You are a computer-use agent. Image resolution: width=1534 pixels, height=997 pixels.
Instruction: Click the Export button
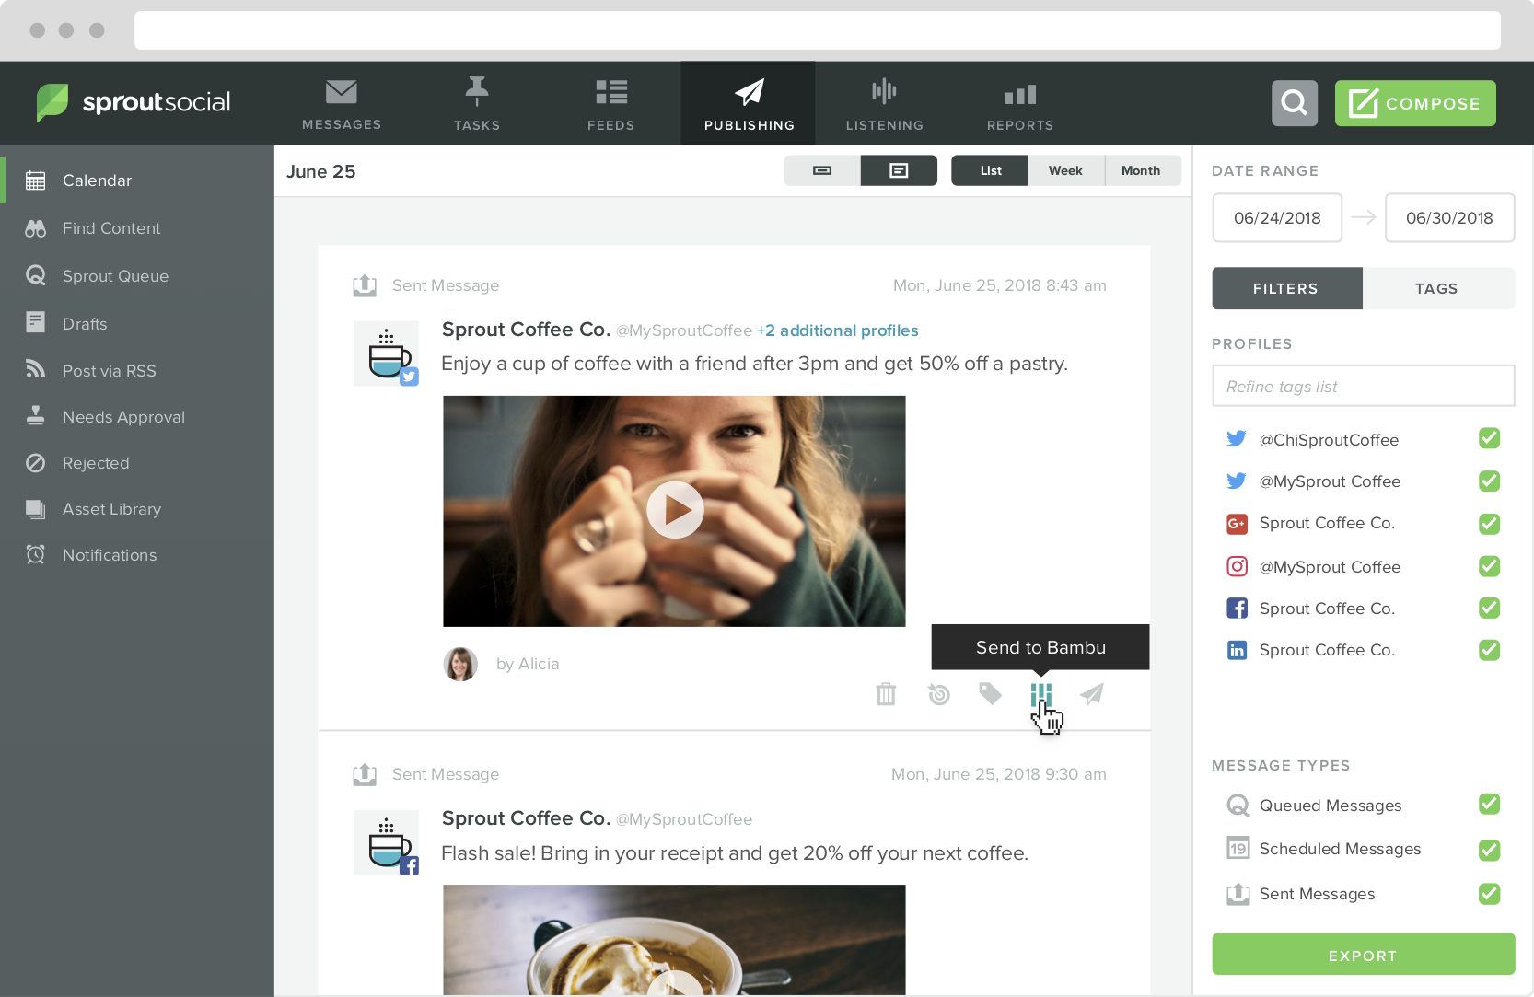point(1363,955)
